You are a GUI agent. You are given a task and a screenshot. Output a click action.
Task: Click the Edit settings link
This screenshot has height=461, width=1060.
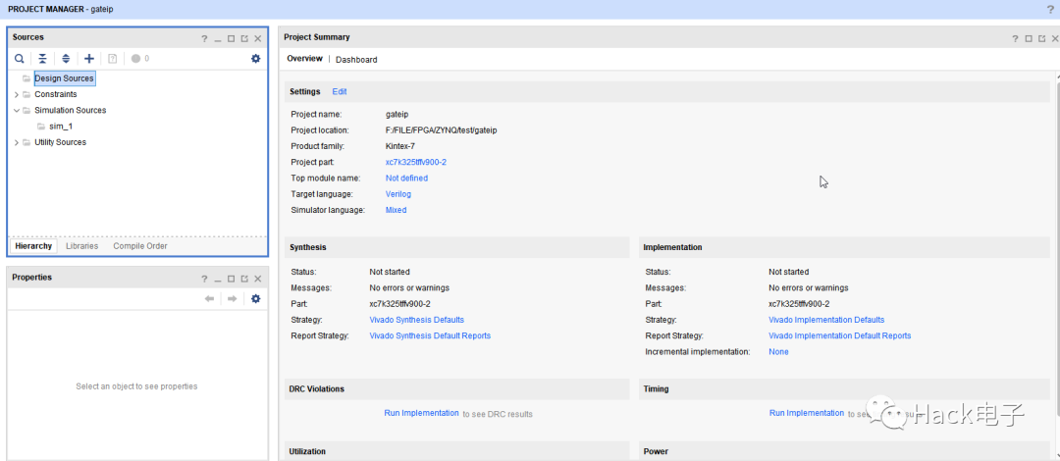[340, 91]
